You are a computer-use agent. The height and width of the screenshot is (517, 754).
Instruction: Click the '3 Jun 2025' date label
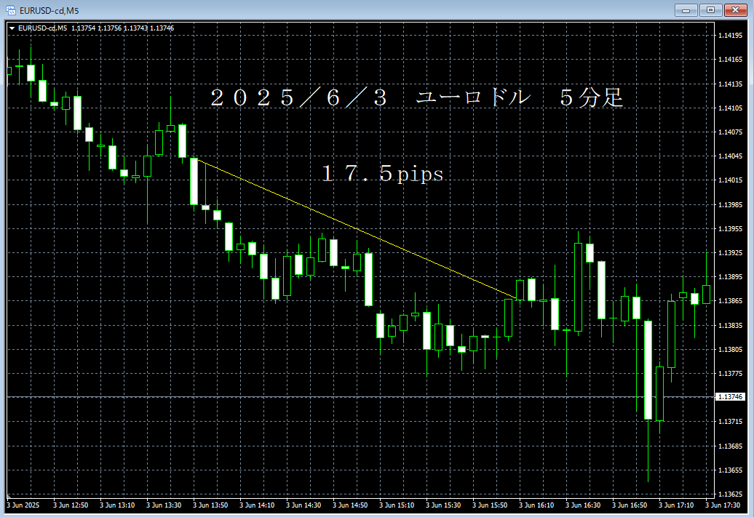coord(23,505)
